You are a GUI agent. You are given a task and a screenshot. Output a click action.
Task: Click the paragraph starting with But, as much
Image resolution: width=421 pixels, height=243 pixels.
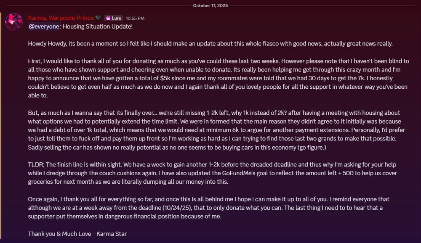coord(216,130)
